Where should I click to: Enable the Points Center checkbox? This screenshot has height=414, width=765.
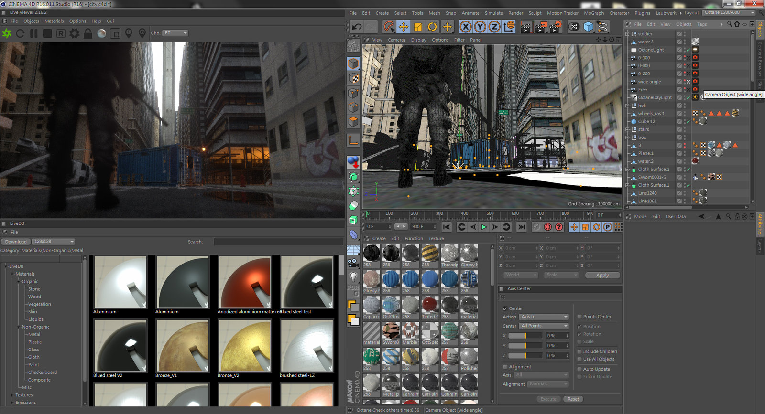[x=579, y=317]
